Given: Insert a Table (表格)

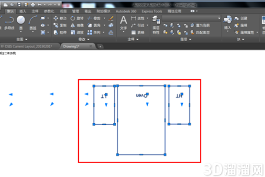Looking at the screenshot, I should [138, 32].
